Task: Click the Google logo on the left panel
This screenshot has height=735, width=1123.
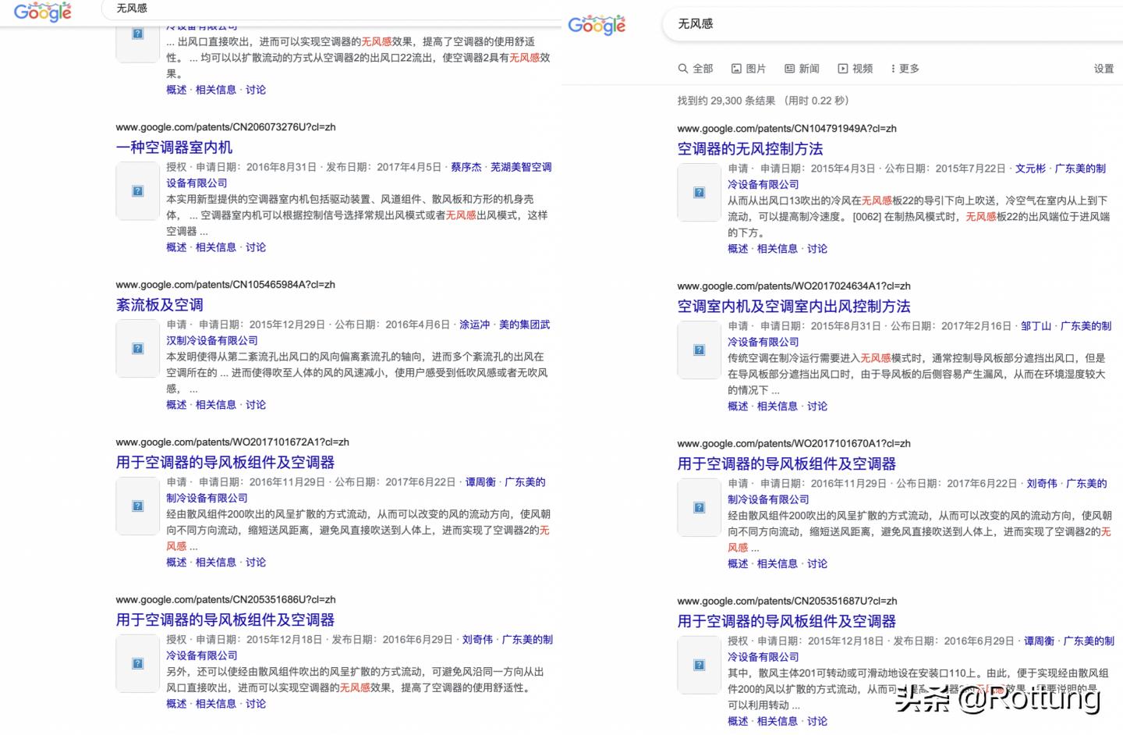Action: tap(42, 12)
